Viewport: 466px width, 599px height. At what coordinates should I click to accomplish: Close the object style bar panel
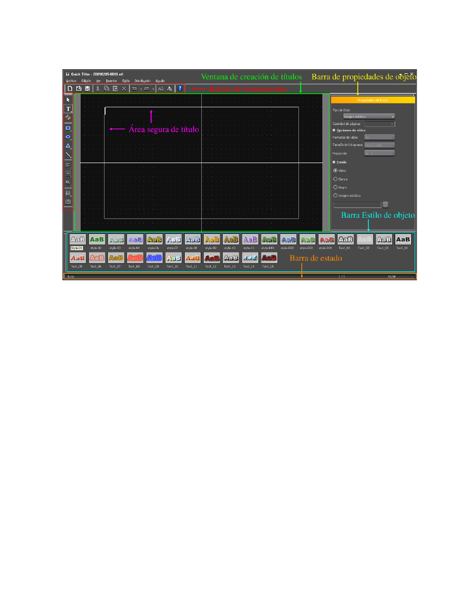click(x=65, y=234)
